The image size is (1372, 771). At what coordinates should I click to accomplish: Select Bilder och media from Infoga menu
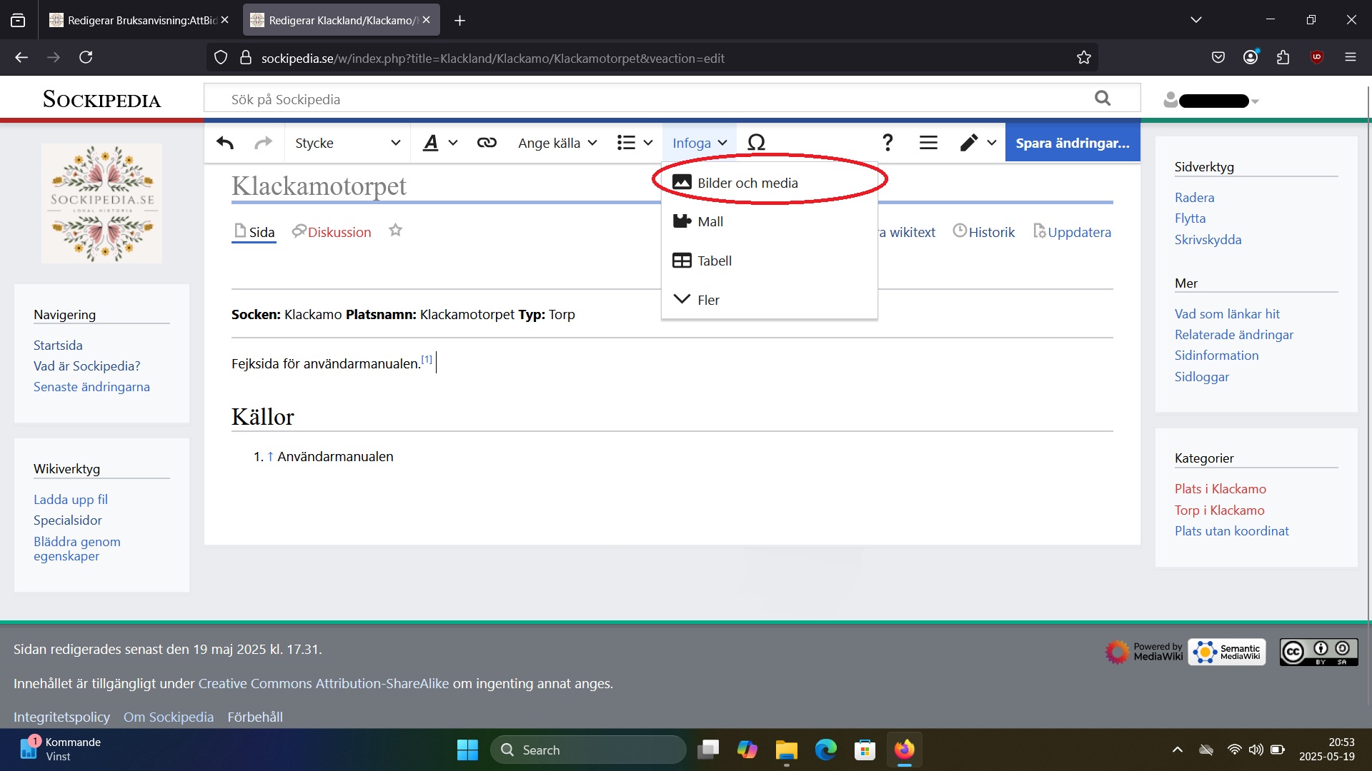(747, 183)
